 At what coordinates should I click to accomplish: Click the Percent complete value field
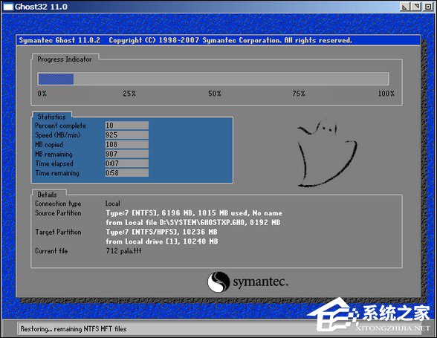pos(127,126)
